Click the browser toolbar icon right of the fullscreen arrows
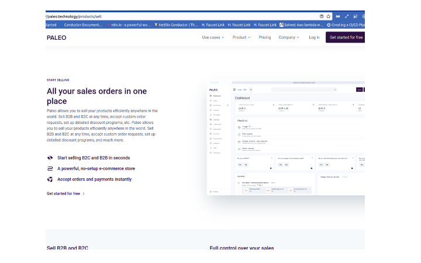The image size is (421, 263). coord(356,16)
